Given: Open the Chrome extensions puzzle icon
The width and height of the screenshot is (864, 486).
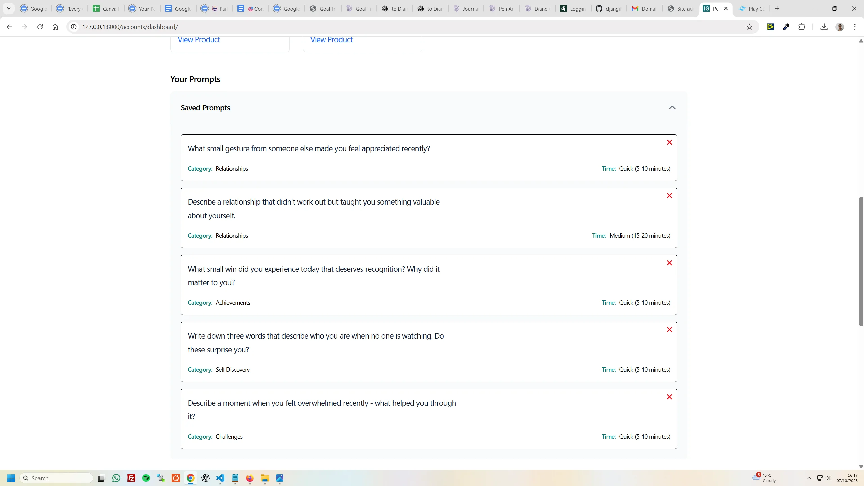Looking at the screenshot, I should (x=802, y=27).
